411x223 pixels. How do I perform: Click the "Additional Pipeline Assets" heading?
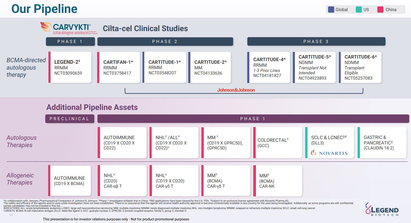coord(92,107)
